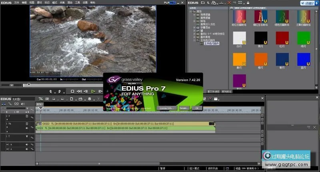Click the OK button on the EDIUS splash
The image size is (320, 172).
coord(196,108)
